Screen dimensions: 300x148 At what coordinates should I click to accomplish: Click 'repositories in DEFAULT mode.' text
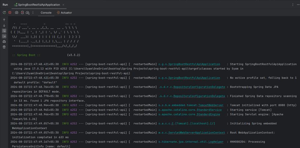click(36, 91)
